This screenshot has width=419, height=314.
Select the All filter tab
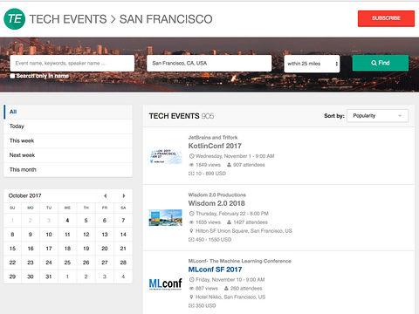pyautogui.click(x=68, y=112)
